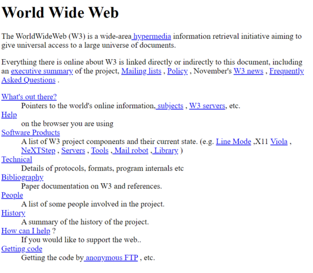The image size is (313, 273).
Task: Click the "What's out there?" link
Action: (29, 97)
